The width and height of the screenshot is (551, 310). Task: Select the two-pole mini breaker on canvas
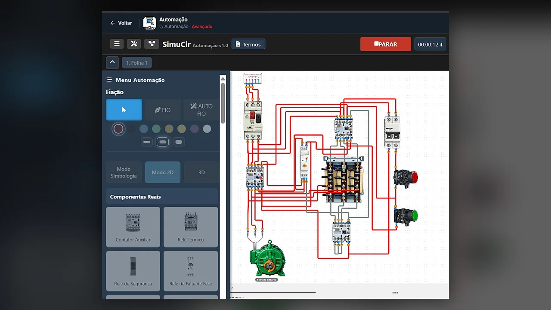392,132
